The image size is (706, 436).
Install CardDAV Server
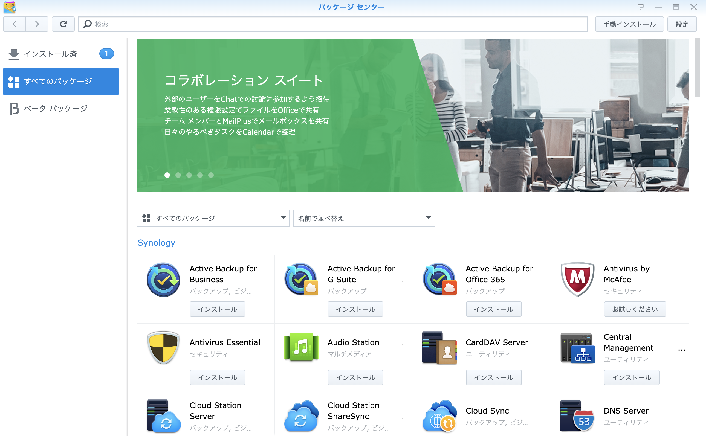(494, 377)
